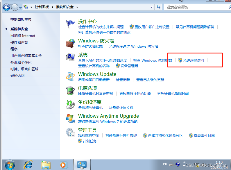
Task: Click the Backup and Restore icon
Action: [70, 104]
